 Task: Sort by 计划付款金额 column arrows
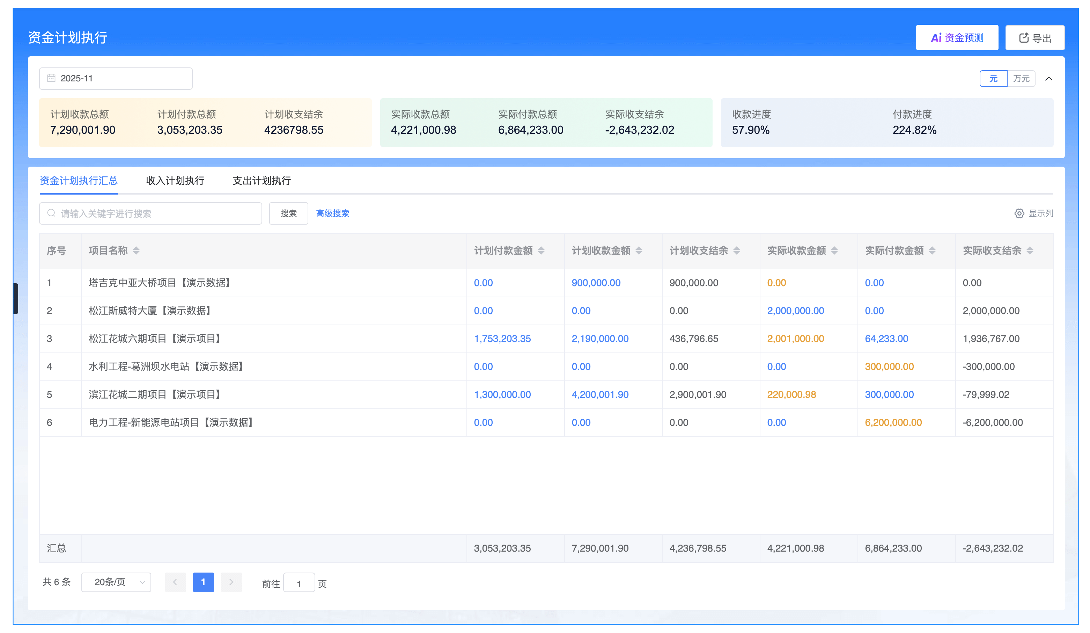pos(541,250)
